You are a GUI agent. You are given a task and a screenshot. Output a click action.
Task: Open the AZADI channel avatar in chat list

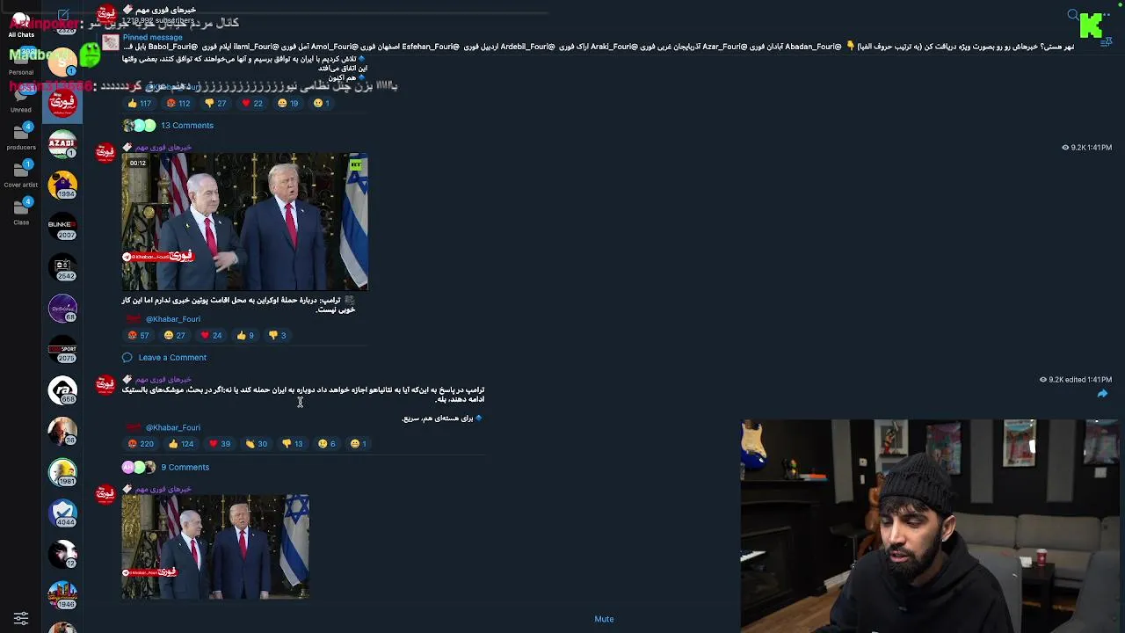click(62, 144)
